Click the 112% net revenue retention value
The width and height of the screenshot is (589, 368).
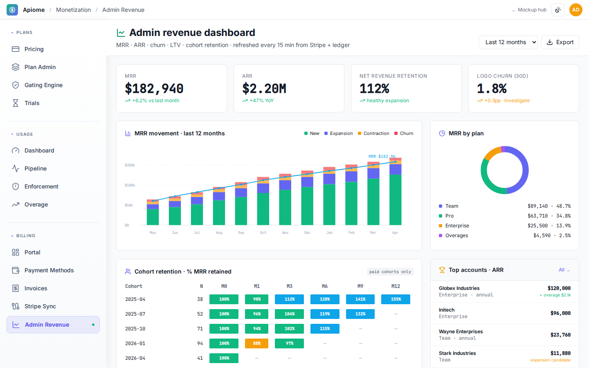(x=374, y=88)
